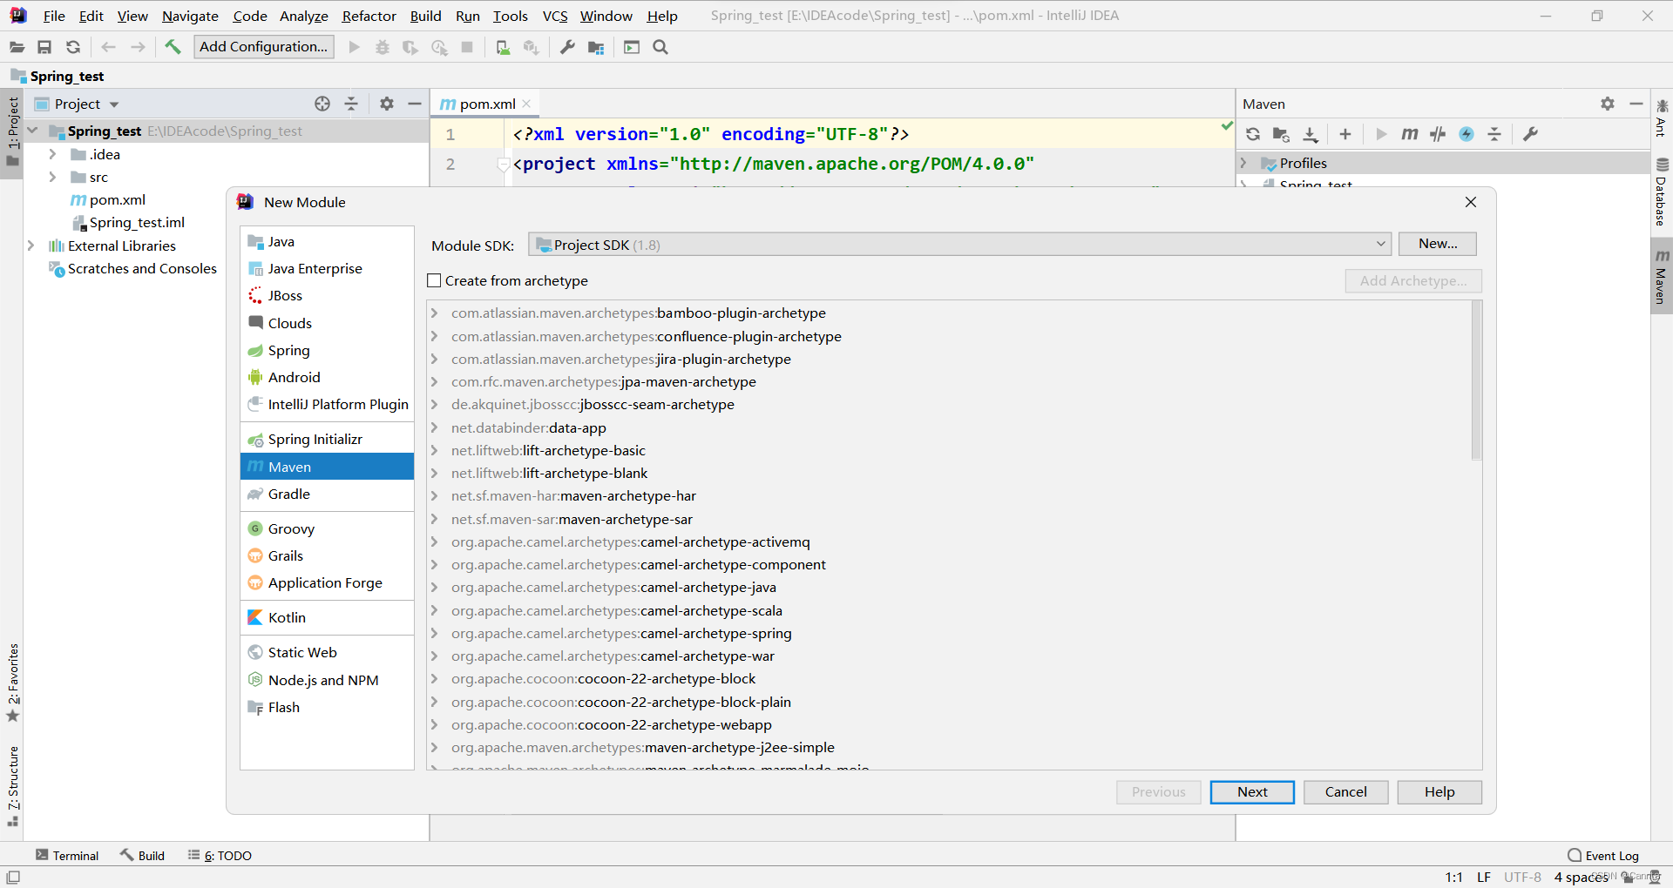Image resolution: width=1673 pixels, height=888 pixels.
Task: Click the New... SDK button
Action: pyautogui.click(x=1438, y=244)
